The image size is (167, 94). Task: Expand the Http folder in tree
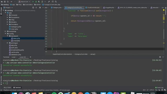click(8, 20)
